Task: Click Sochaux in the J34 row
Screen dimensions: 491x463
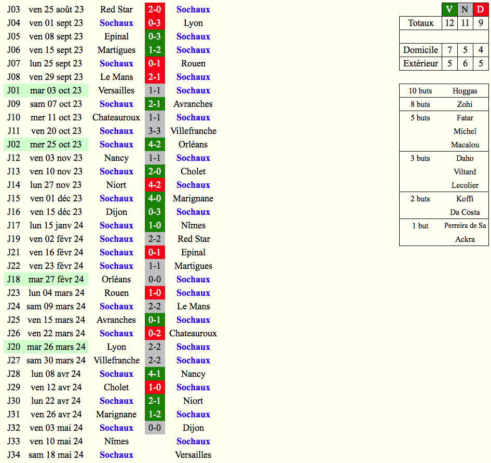Action: point(116,455)
